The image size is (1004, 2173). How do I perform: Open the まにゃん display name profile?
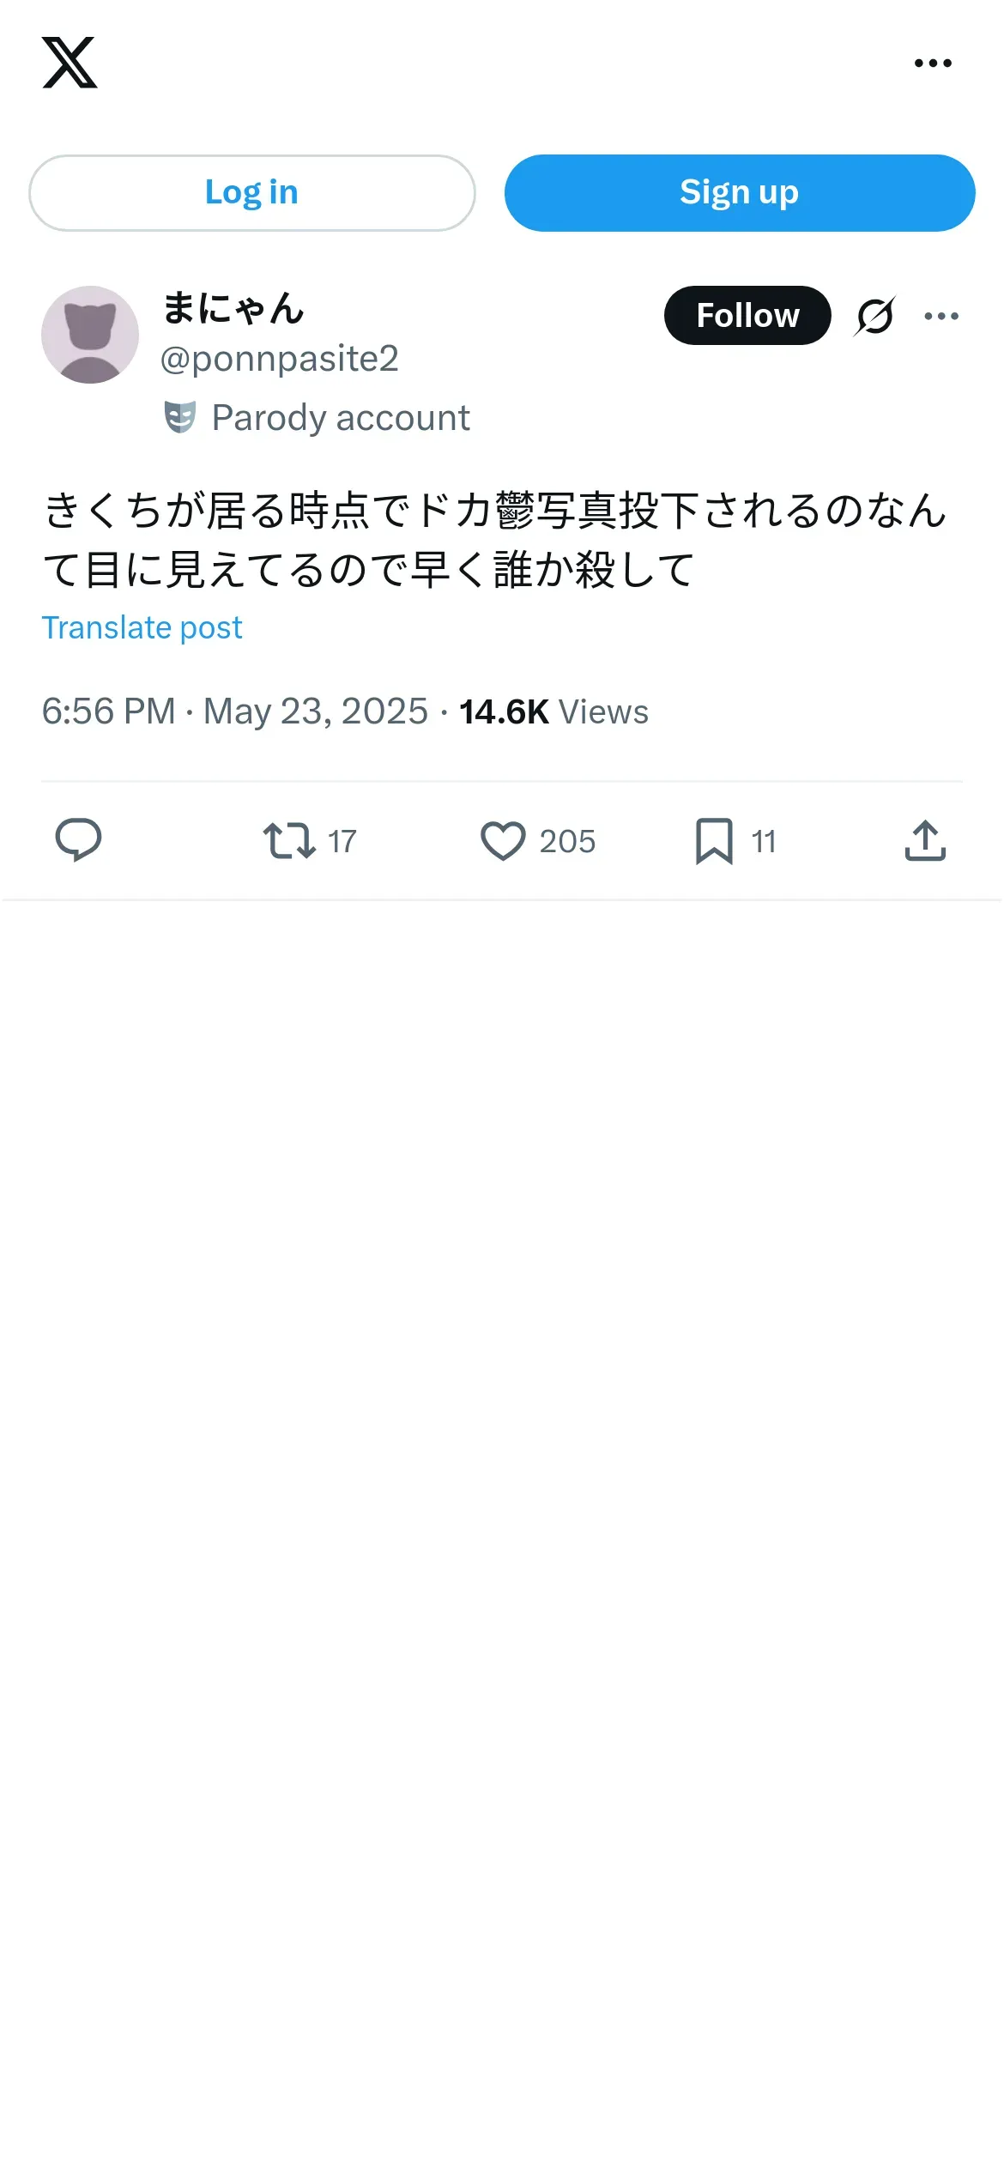(233, 309)
